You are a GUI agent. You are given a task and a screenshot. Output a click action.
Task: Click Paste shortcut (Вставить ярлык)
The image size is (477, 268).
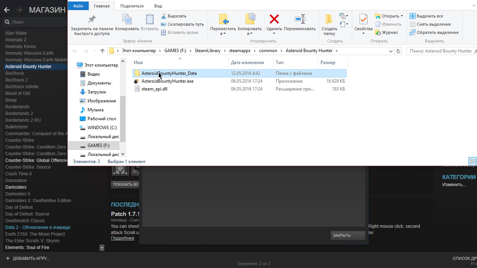[x=180, y=32]
